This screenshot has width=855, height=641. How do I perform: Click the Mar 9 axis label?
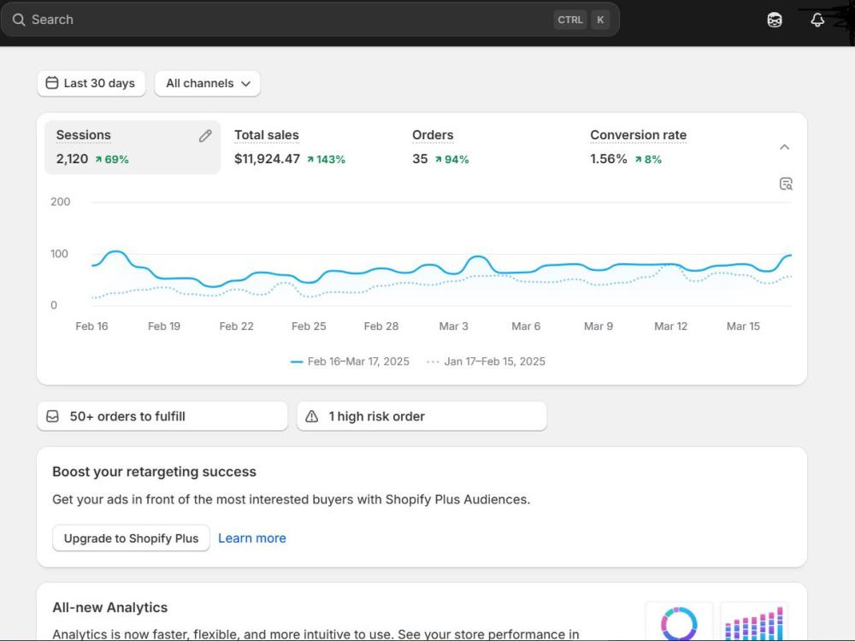pos(598,326)
